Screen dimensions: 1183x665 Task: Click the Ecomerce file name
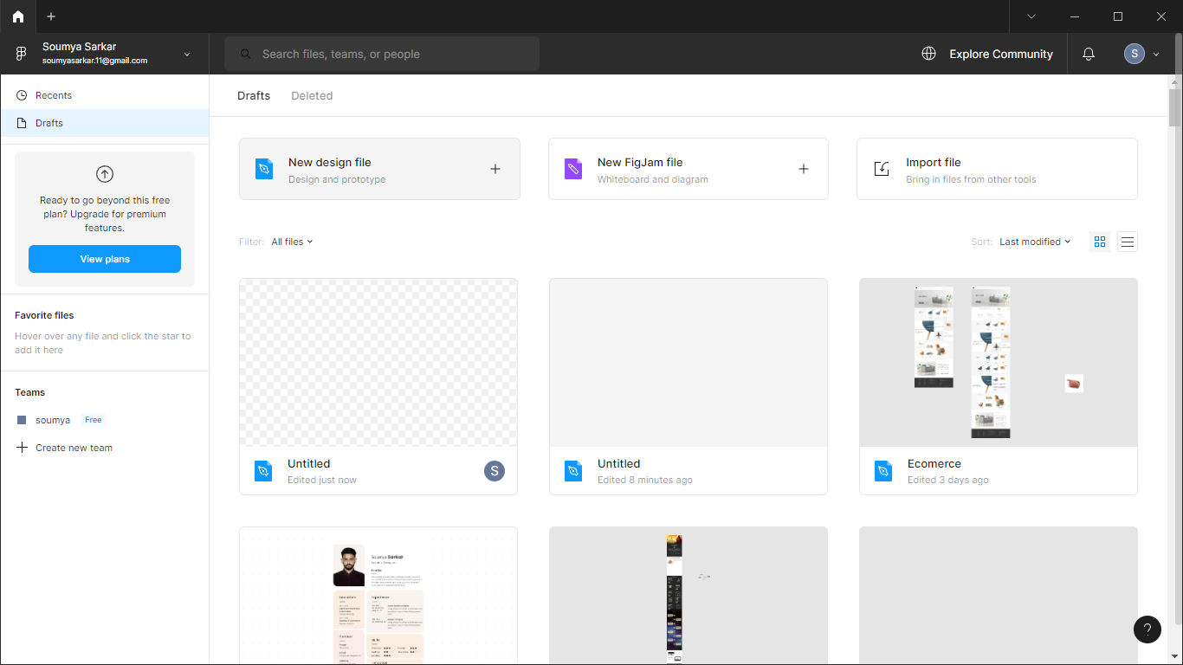[934, 463]
